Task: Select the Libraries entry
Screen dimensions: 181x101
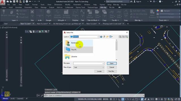Action: tap(78, 57)
